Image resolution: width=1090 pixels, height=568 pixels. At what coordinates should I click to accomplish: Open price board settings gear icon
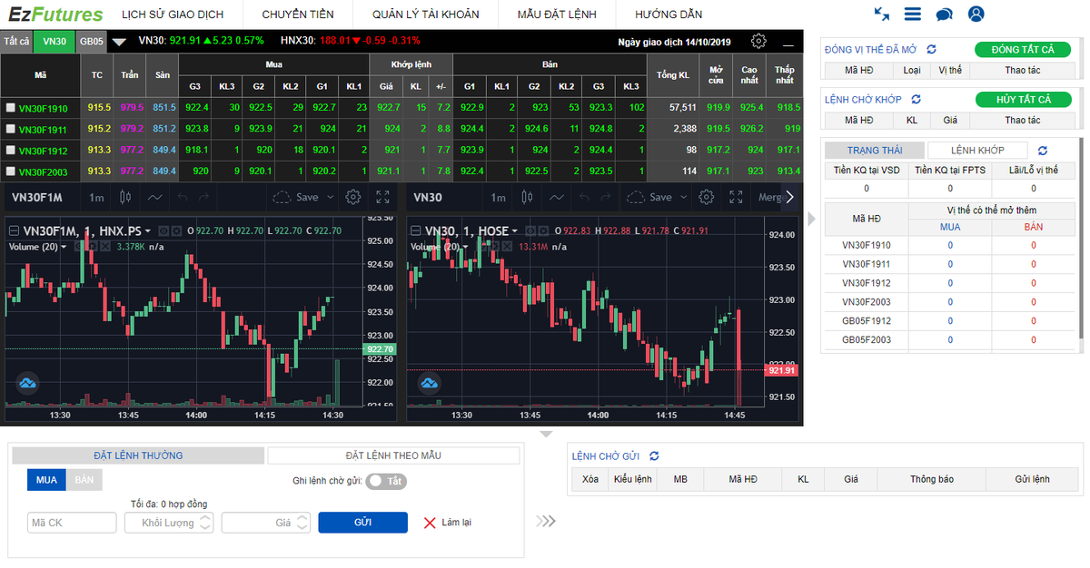(758, 41)
